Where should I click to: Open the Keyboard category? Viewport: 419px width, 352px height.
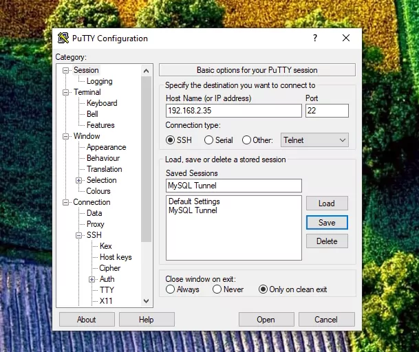pos(102,103)
